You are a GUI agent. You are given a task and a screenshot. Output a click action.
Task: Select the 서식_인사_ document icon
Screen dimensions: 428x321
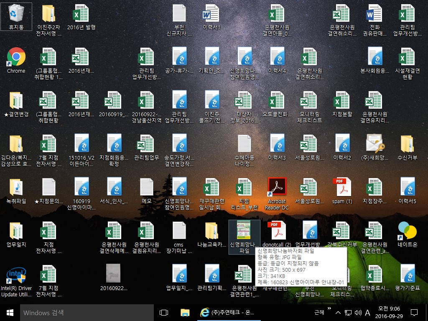click(x=114, y=191)
